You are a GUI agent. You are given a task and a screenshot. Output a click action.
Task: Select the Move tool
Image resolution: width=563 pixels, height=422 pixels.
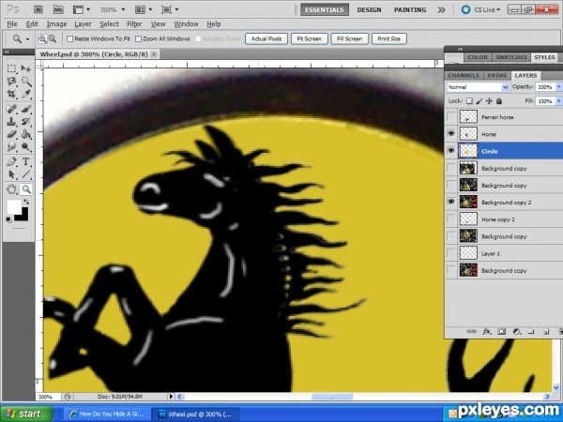pos(26,68)
